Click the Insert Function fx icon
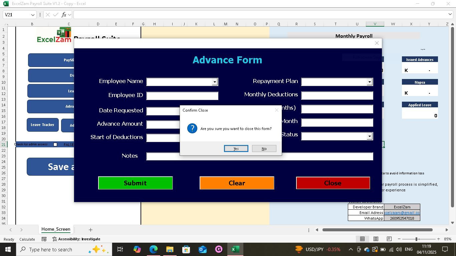The width and height of the screenshot is (456, 256). pos(63,15)
